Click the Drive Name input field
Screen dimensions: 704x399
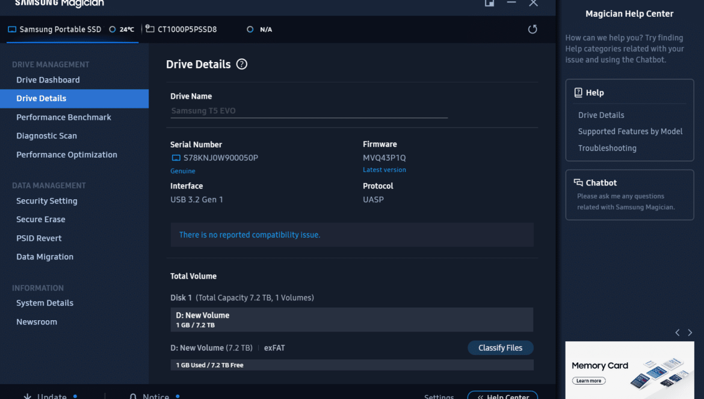(x=309, y=111)
